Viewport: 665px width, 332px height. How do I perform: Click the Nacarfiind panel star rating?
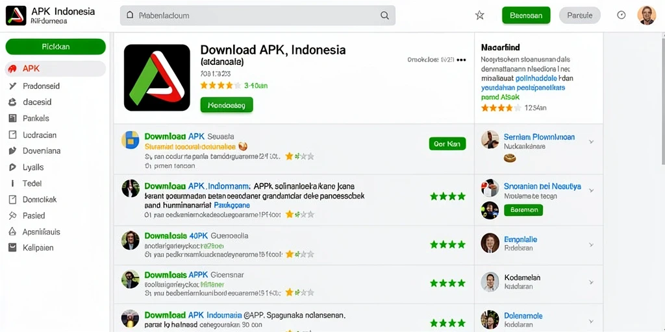[501, 108]
